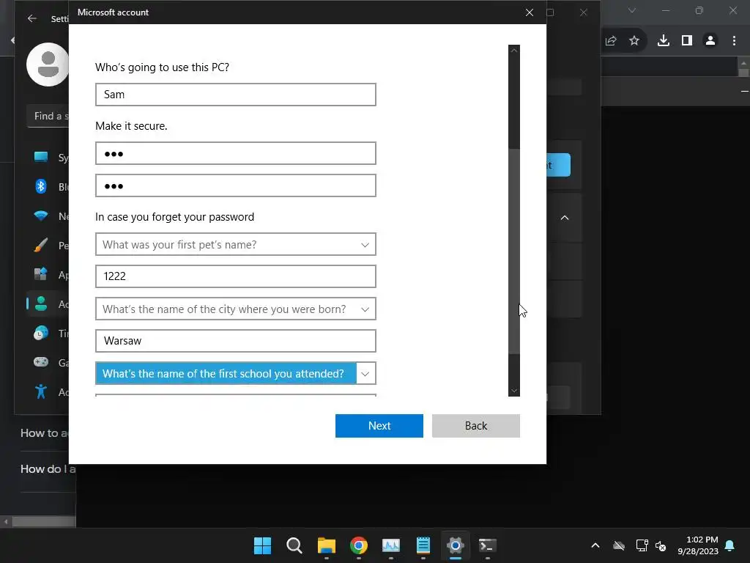Screen dimensions: 750x563
Task: Focus the first password field
Action: coord(236,153)
